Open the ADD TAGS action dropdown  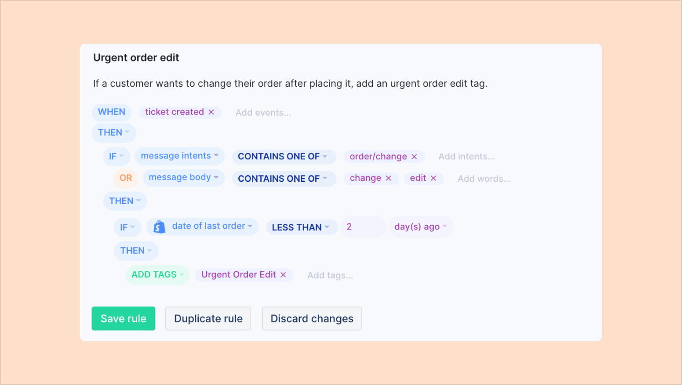pos(157,275)
